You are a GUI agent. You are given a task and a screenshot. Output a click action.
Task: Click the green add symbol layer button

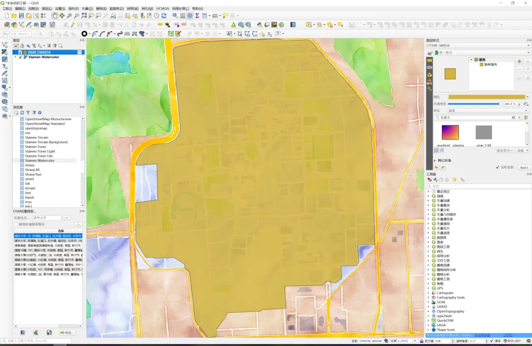519,61
